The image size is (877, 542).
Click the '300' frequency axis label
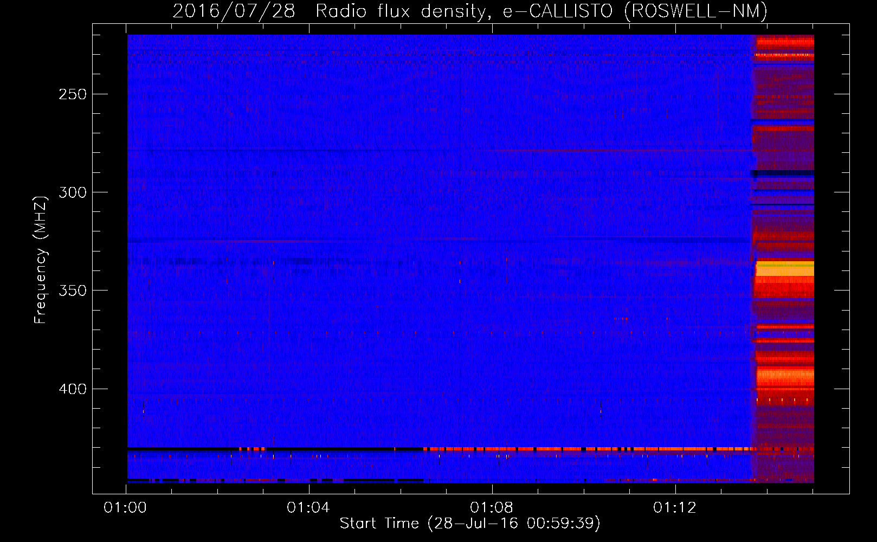pyautogui.click(x=73, y=192)
